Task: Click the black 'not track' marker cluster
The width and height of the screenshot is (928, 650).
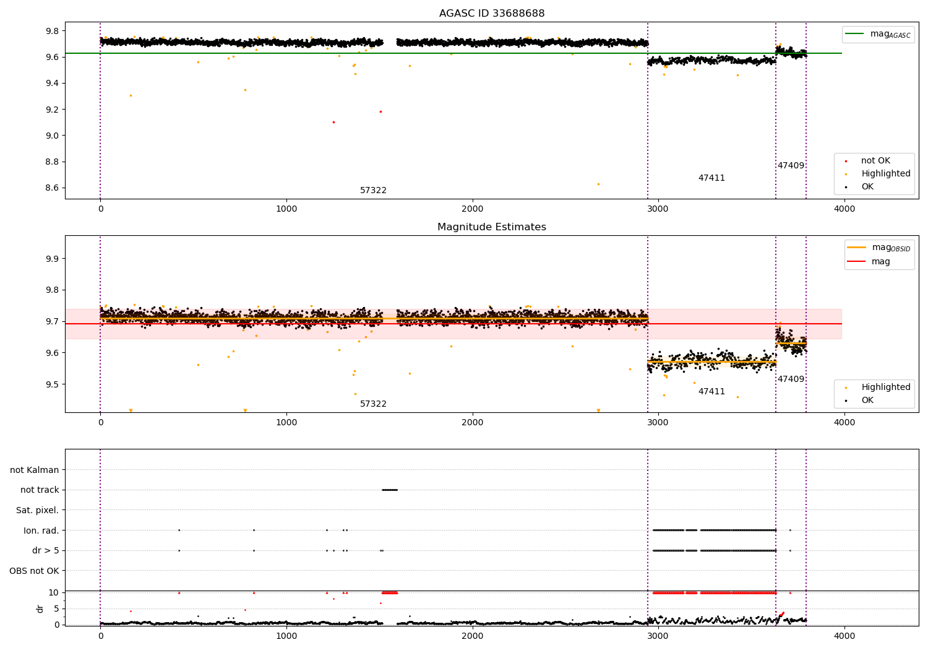Action: click(390, 490)
